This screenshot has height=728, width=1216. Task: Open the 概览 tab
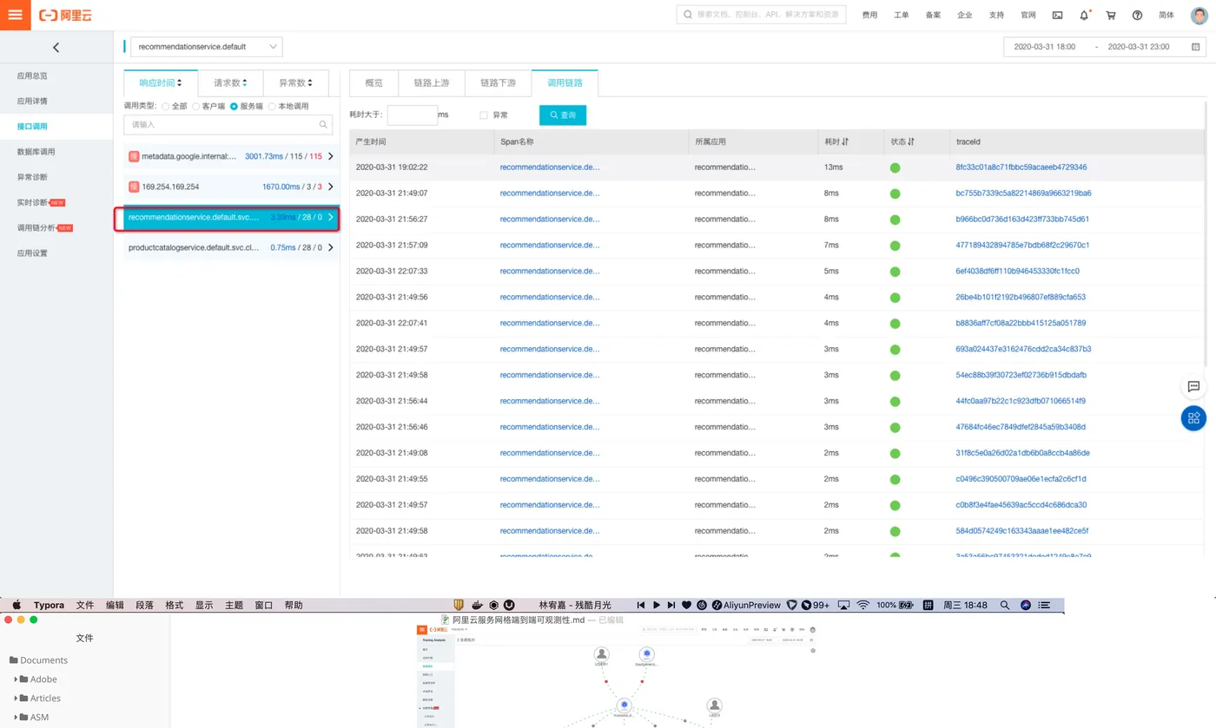373,83
